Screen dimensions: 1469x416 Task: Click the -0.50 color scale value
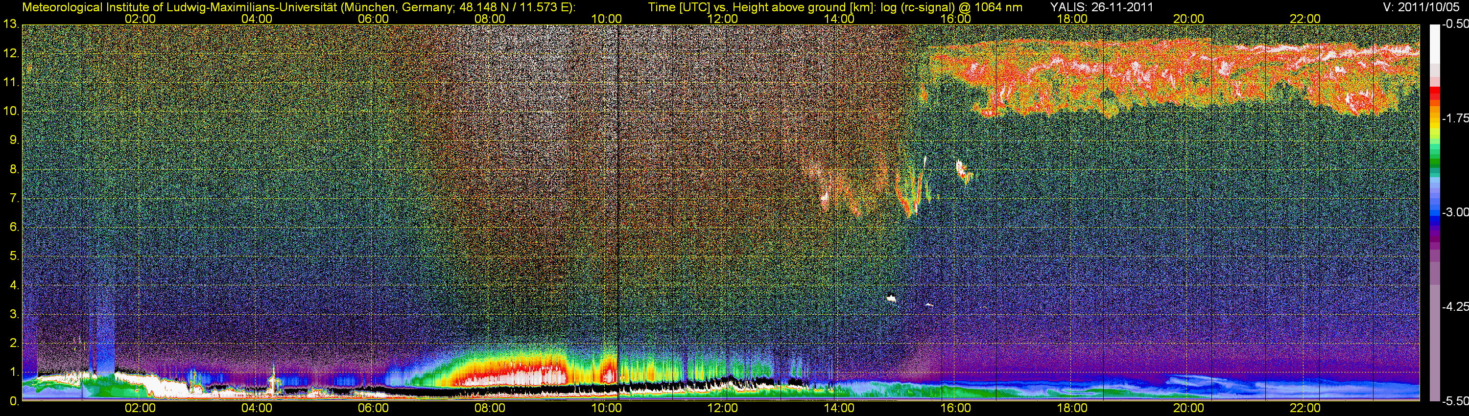point(1455,24)
